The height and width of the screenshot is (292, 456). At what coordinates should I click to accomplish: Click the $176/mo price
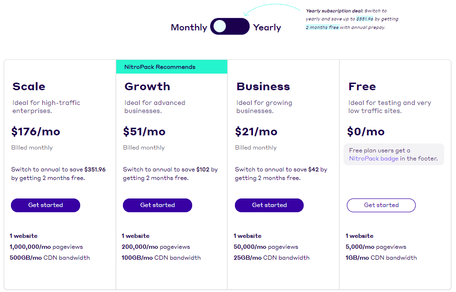(x=36, y=132)
